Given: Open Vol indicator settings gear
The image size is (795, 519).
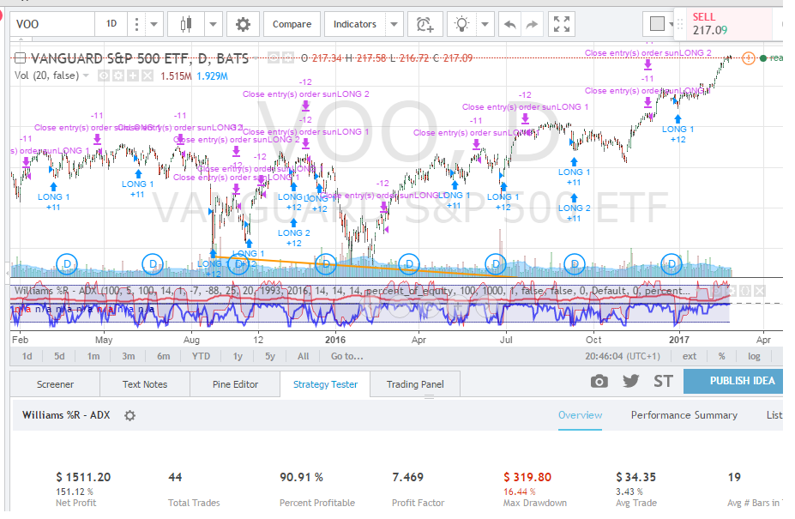Looking at the screenshot, I should (x=117, y=75).
